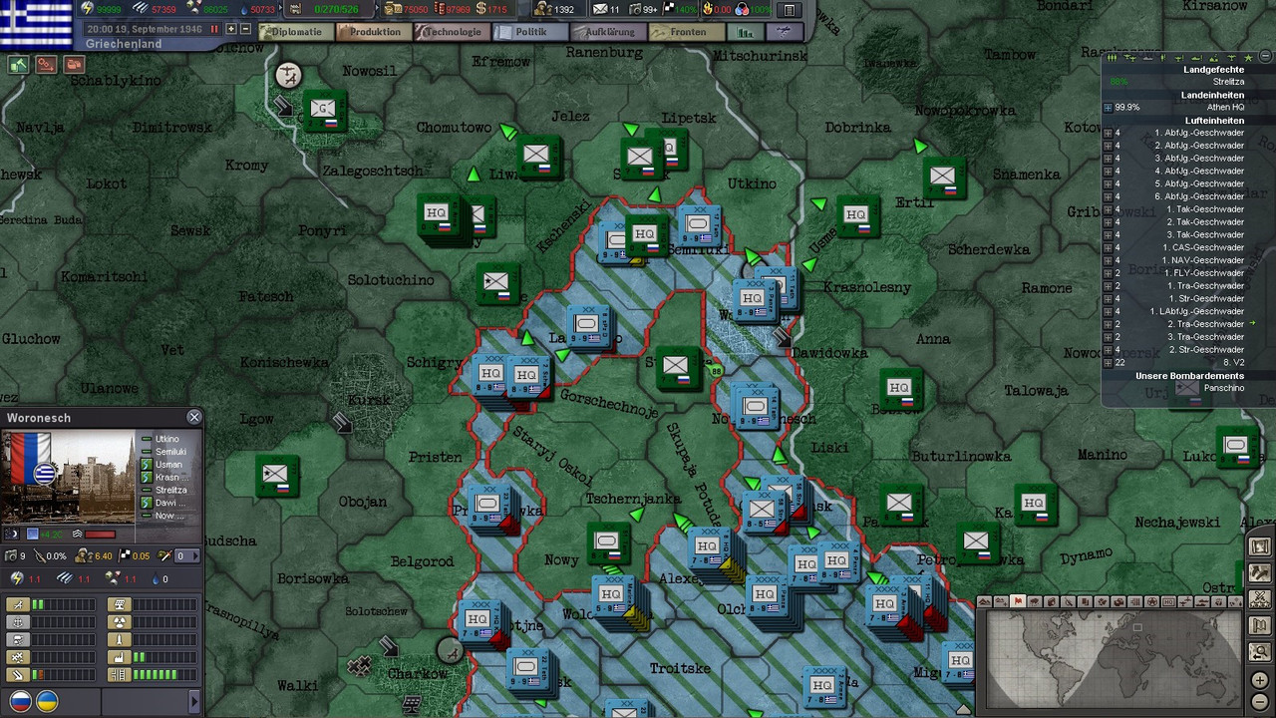Decrease game speed with minus button
The height and width of the screenshot is (718, 1276).
245,29
